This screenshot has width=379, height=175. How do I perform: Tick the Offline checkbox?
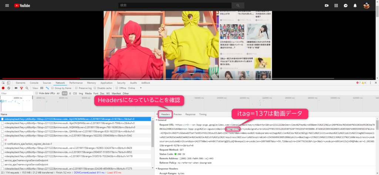click(x=117, y=88)
